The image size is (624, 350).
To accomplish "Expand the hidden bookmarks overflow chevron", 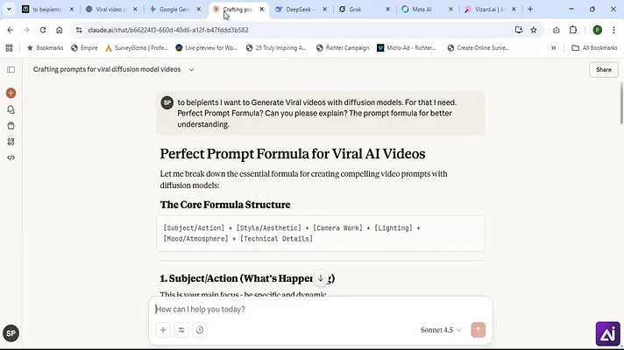I will coord(553,47).
